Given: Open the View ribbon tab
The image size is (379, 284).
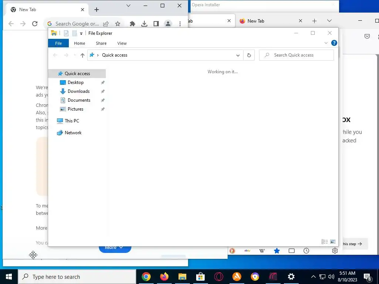Looking at the screenshot, I should pos(122,43).
